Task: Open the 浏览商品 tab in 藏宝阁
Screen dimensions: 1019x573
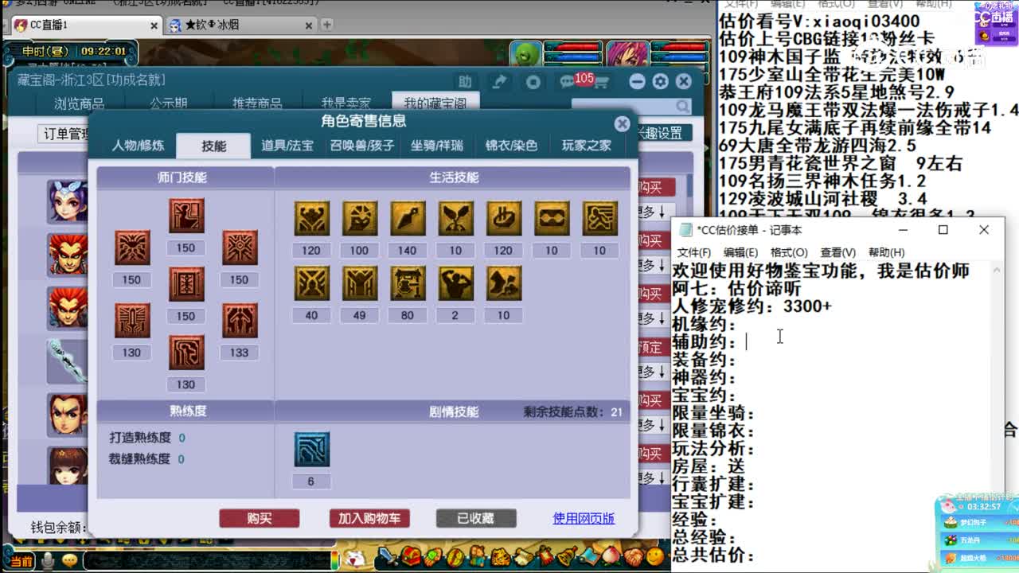Action: click(x=79, y=103)
